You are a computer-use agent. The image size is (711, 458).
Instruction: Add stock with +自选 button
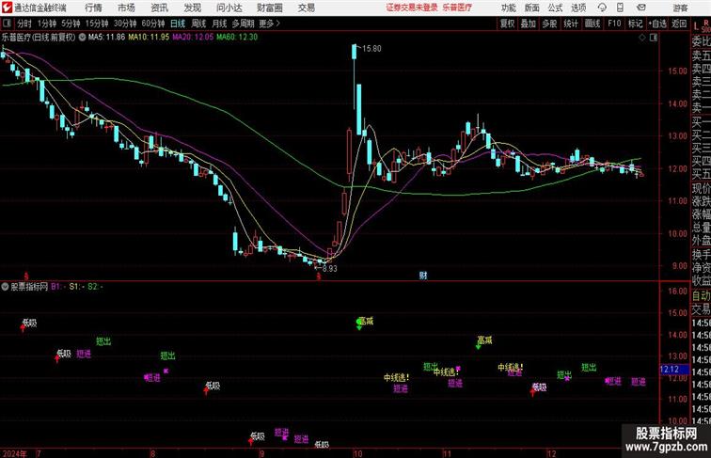657,24
